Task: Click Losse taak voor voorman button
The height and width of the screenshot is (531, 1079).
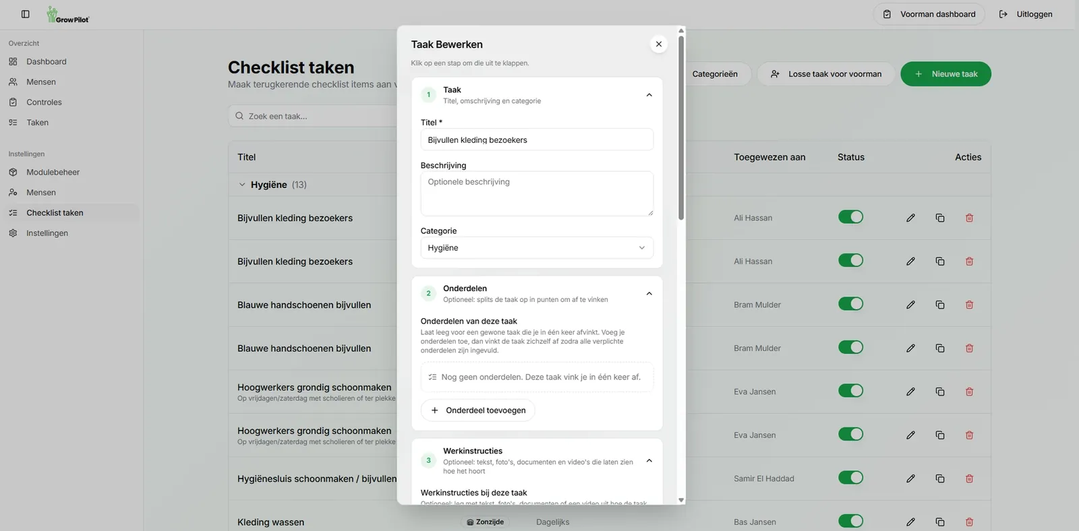Action: click(x=826, y=74)
